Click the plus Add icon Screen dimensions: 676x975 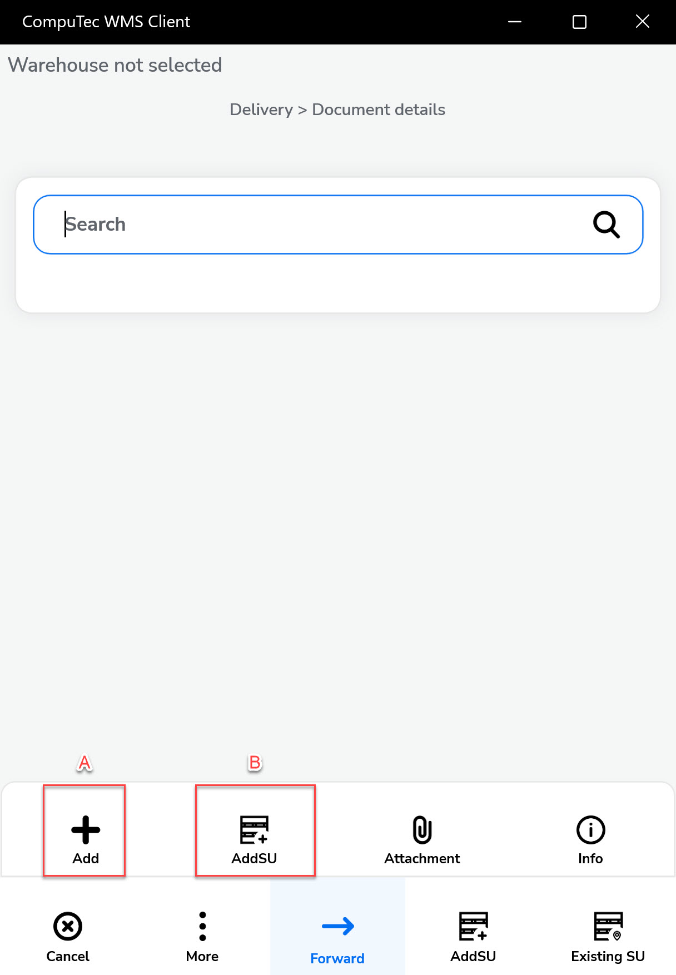[86, 830]
